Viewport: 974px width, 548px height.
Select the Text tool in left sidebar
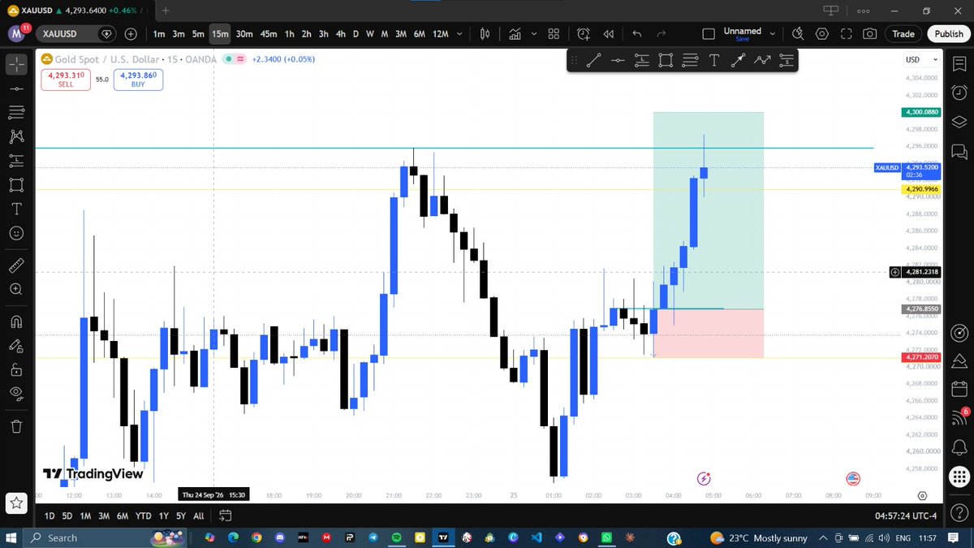[17, 208]
